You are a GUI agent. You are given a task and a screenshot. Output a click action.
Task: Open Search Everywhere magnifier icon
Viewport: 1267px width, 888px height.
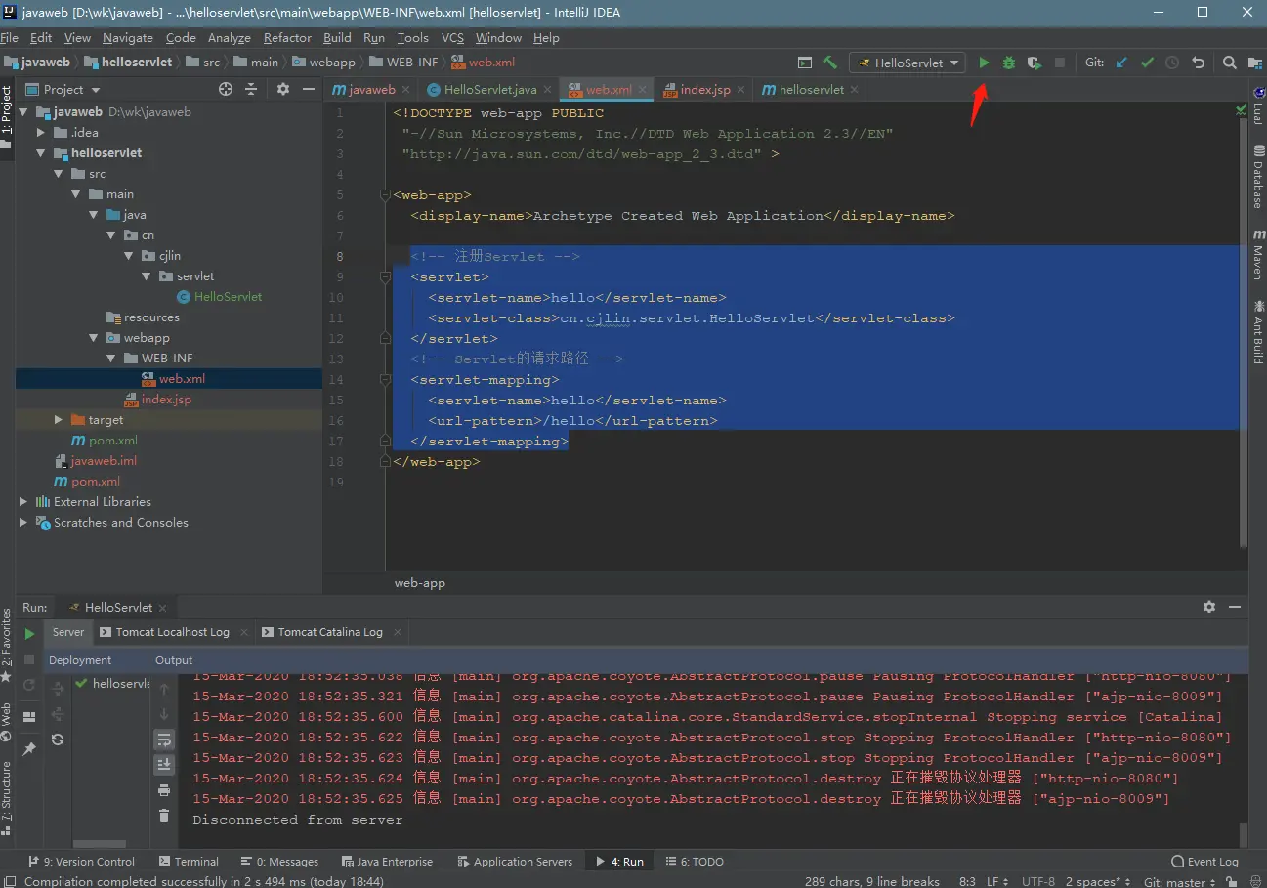1230,63
